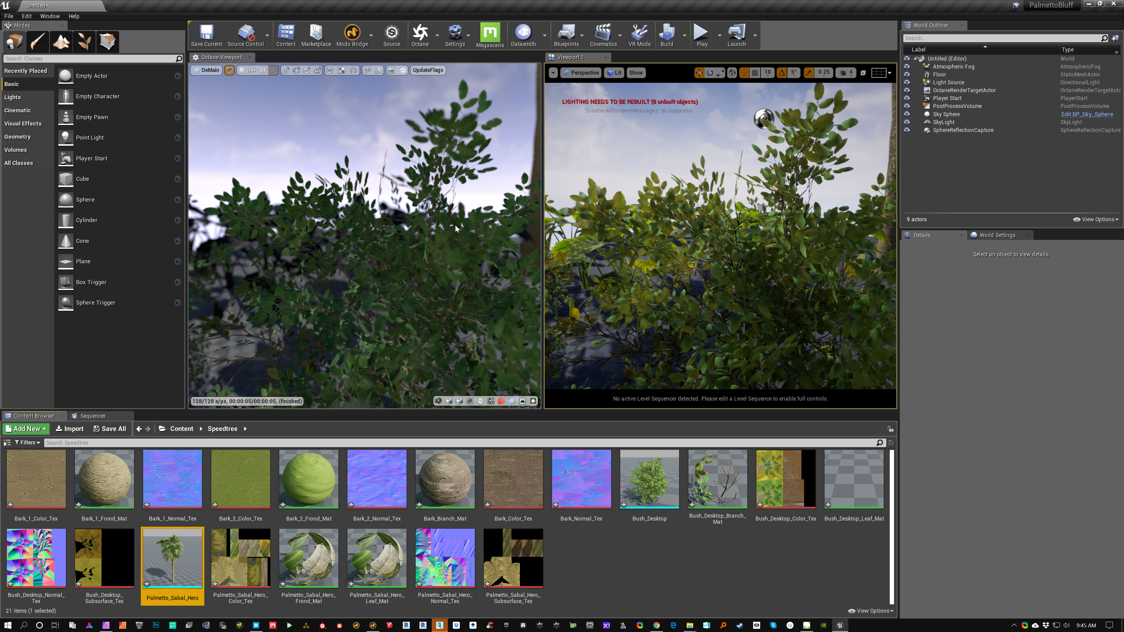Toggle SkyLight eye icon in outliner
The height and width of the screenshot is (632, 1124).
[907, 122]
